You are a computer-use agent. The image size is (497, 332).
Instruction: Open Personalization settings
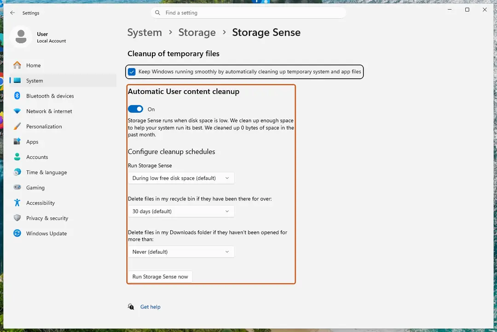[63, 127]
